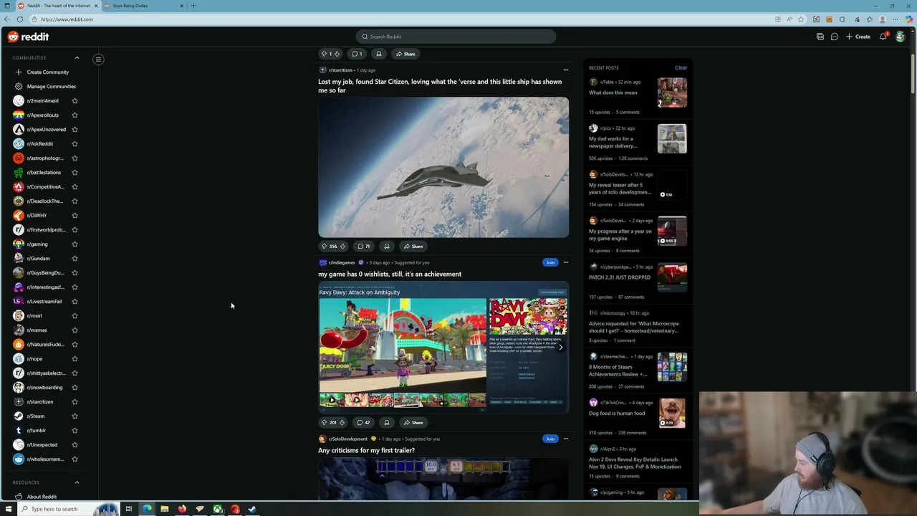Collapse the sidebar with hamburger button
917x516 pixels.
98,59
